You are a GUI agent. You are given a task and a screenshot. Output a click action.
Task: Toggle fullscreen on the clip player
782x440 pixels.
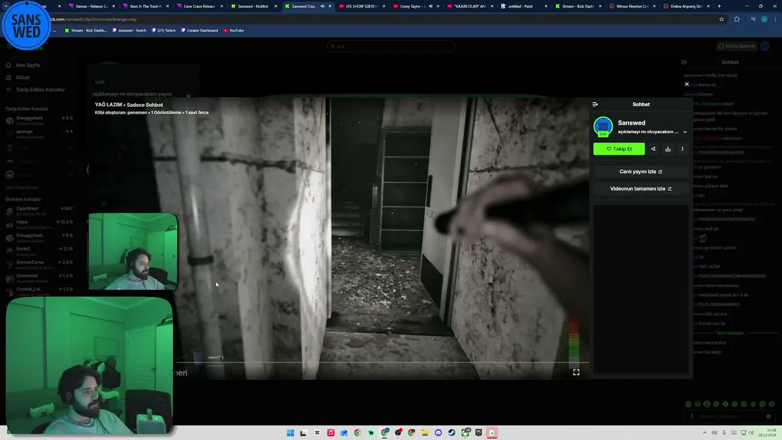click(x=576, y=372)
